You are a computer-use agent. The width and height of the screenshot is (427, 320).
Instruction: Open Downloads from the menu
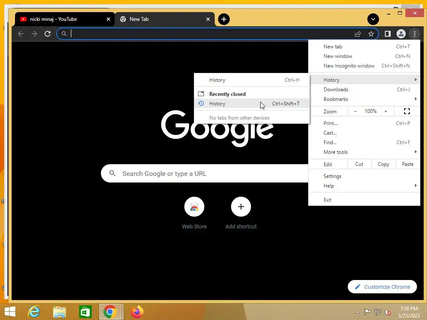[364, 90]
